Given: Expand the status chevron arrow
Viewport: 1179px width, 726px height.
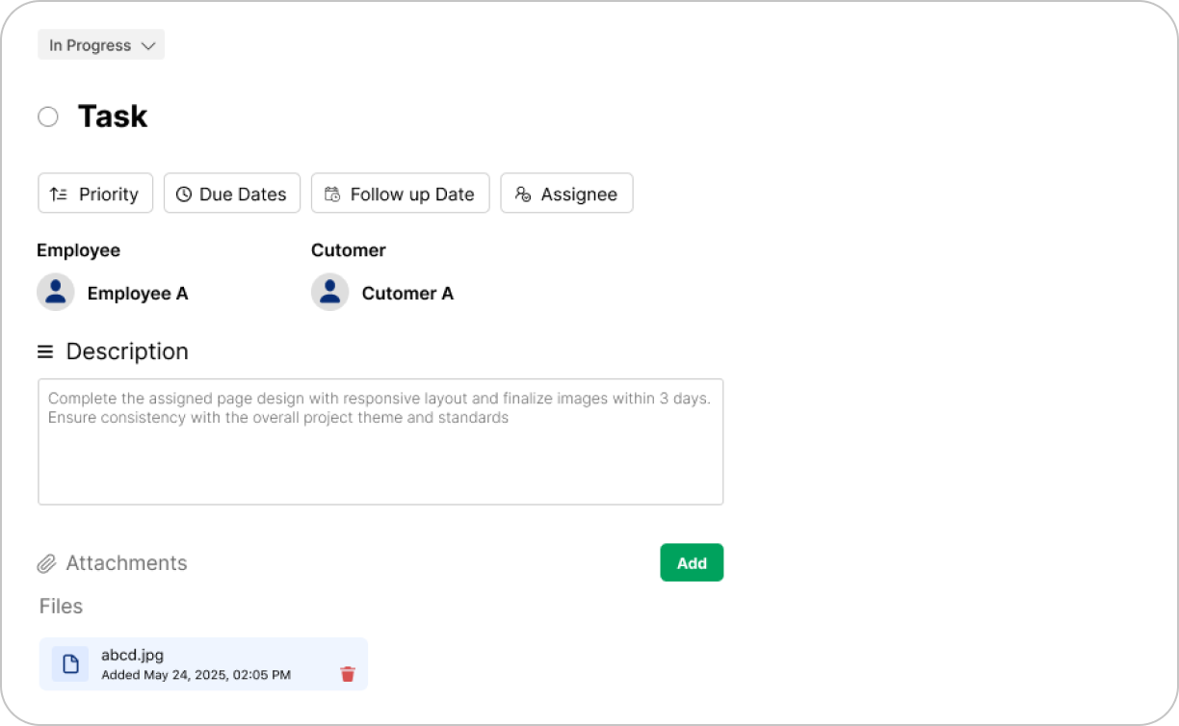Looking at the screenshot, I should 148,45.
